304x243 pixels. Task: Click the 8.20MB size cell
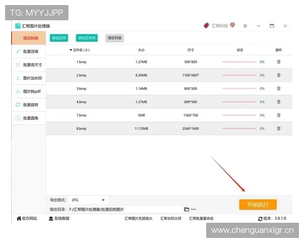pos(141,75)
